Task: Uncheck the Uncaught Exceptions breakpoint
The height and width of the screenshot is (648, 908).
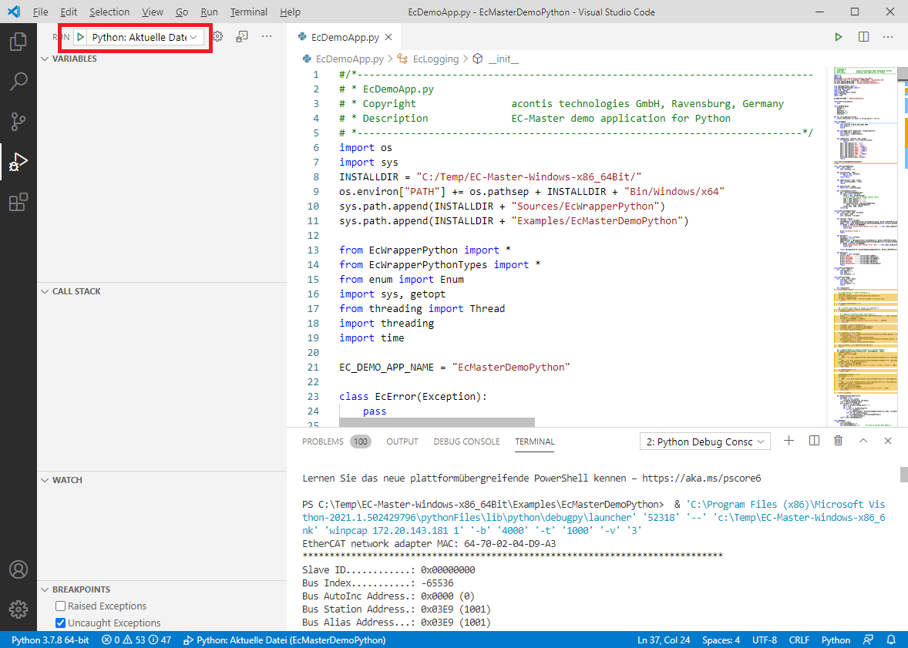Action: (61, 623)
